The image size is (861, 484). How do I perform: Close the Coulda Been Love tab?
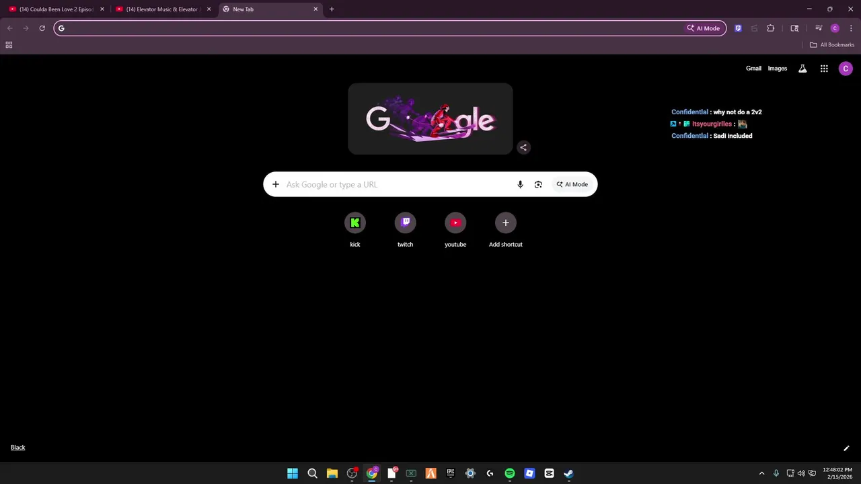tap(102, 9)
